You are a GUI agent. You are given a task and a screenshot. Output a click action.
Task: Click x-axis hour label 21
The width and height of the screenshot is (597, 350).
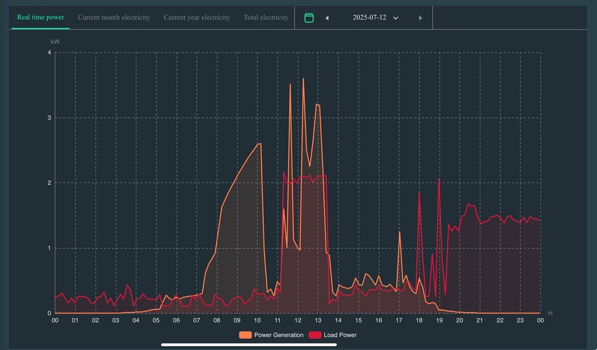pos(480,321)
